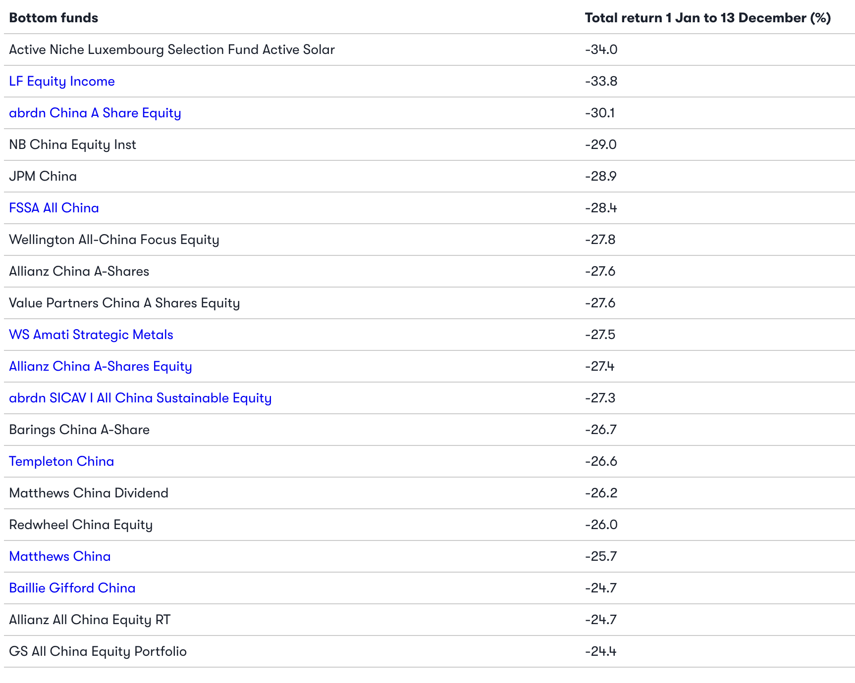
Task: Select the -27.4 return value
Action: point(600,366)
